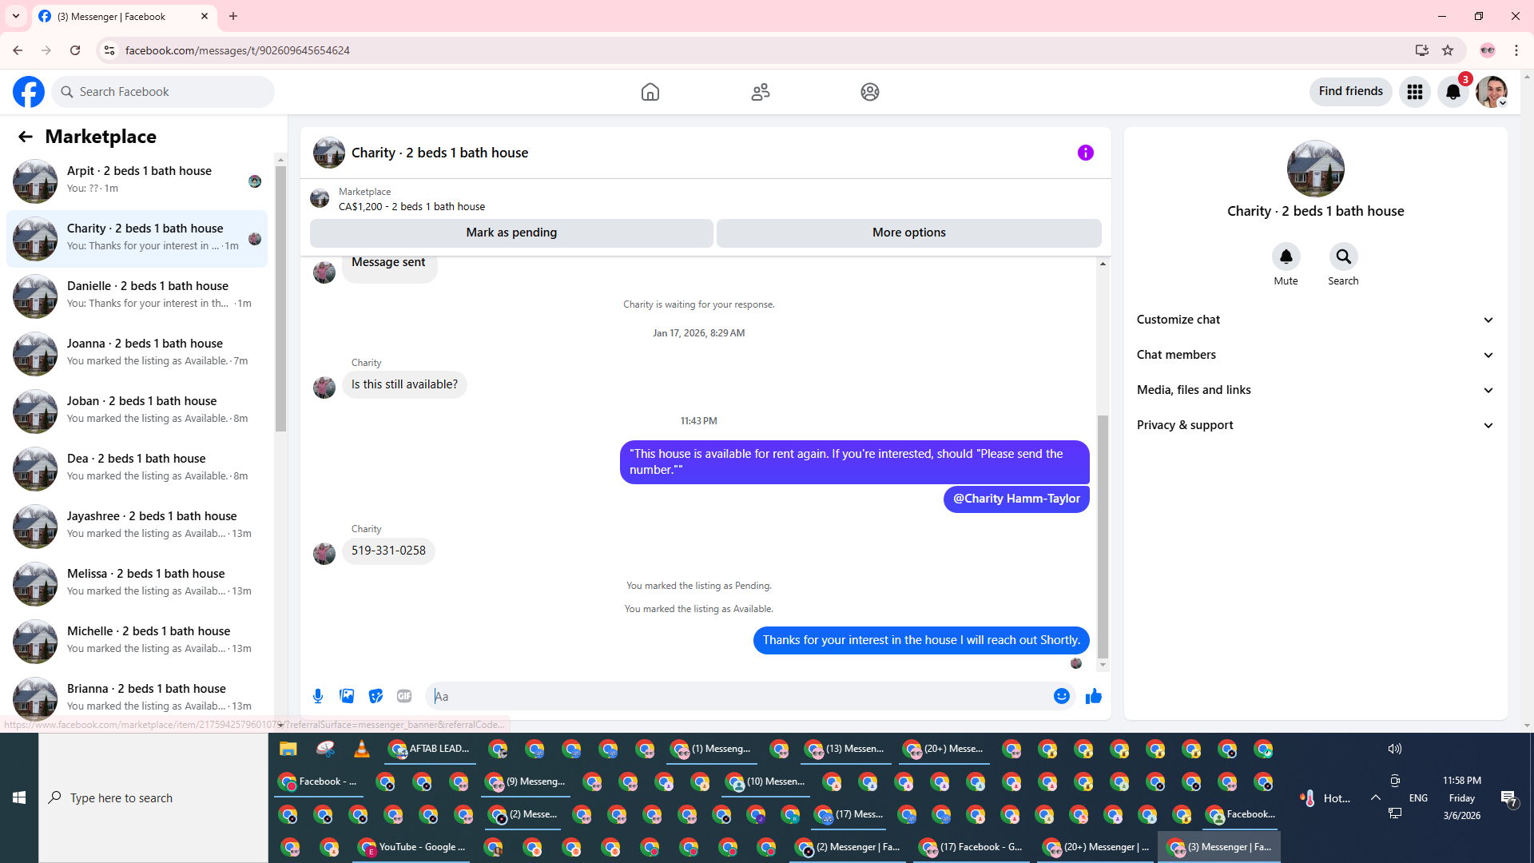The image size is (1534, 863).
Task: Click Mark as pending button
Action: click(x=511, y=233)
